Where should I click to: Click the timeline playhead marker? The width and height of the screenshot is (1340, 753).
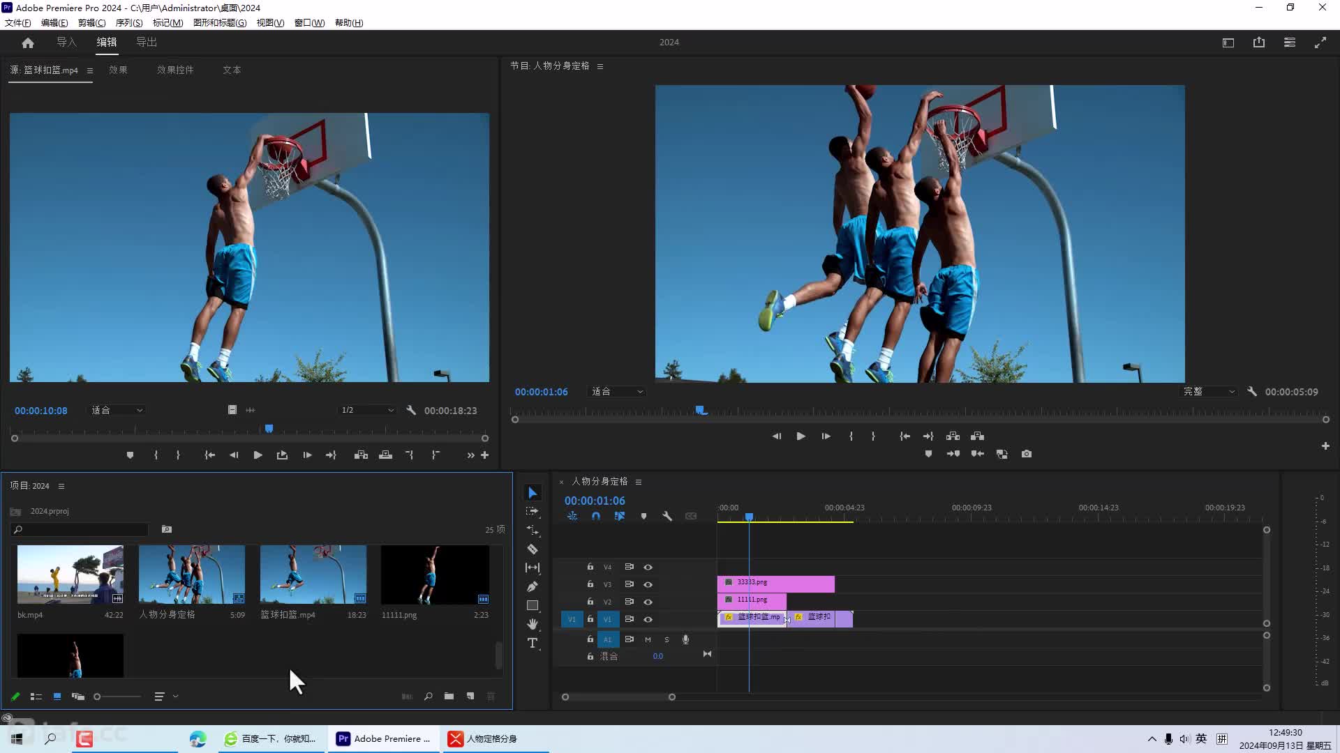(749, 517)
